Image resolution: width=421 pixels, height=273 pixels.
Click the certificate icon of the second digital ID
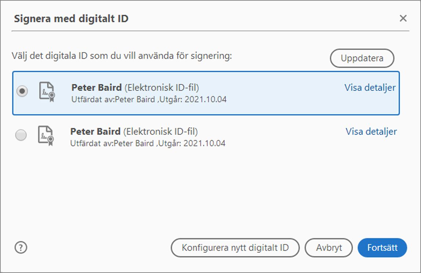click(x=45, y=136)
